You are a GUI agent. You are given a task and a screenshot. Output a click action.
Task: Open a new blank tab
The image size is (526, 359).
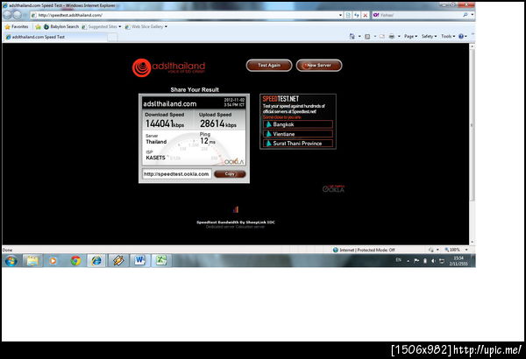(x=113, y=37)
